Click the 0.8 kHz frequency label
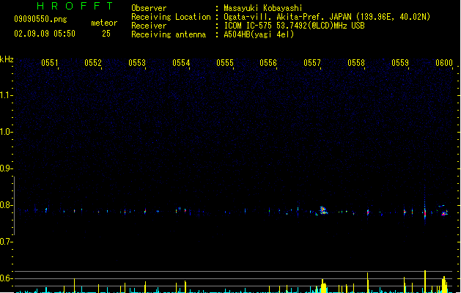Screen dimensions: 461x293 [6, 205]
